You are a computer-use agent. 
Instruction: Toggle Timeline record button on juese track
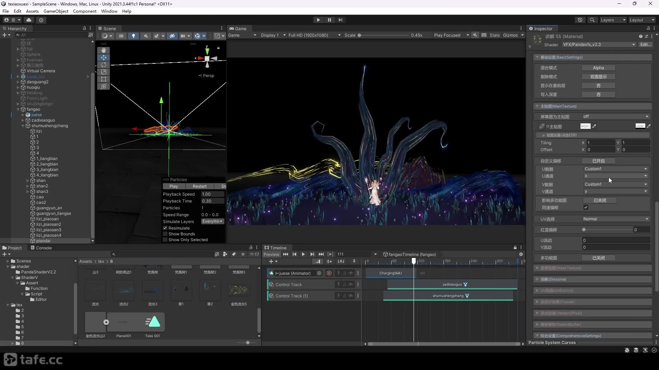[329, 273]
